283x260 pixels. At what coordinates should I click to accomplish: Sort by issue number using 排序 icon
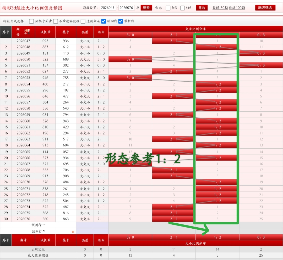(27, 31)
